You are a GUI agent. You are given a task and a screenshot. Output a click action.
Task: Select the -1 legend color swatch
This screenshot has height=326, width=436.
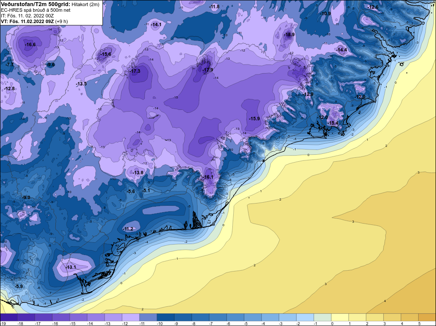tap(323, 317)
